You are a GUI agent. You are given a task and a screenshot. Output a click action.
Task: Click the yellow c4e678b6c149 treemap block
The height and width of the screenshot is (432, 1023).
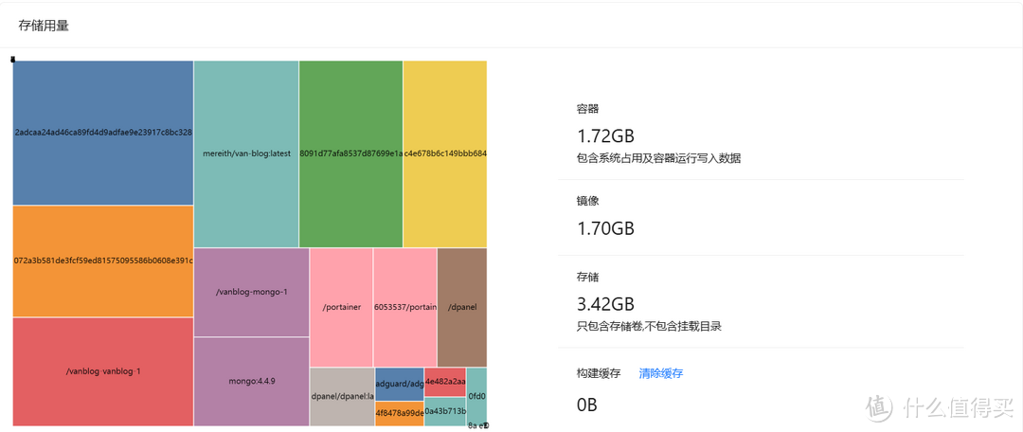pos(445,154)
